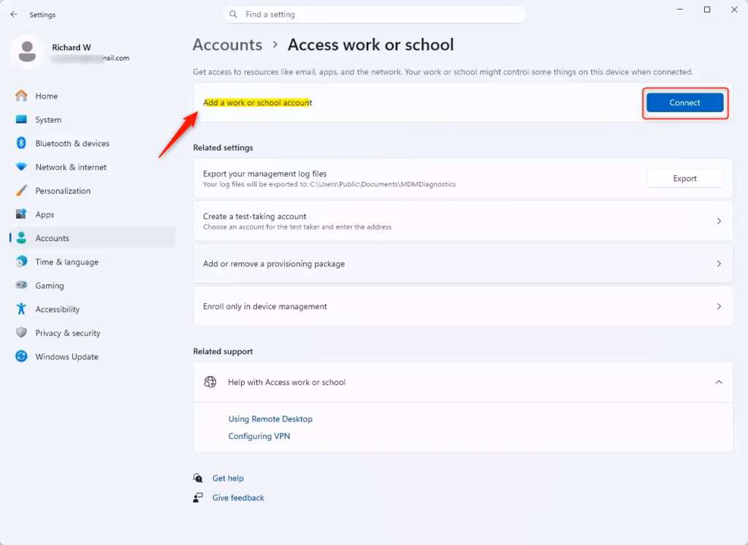Select Gaming sidebar item

(93, 286)
